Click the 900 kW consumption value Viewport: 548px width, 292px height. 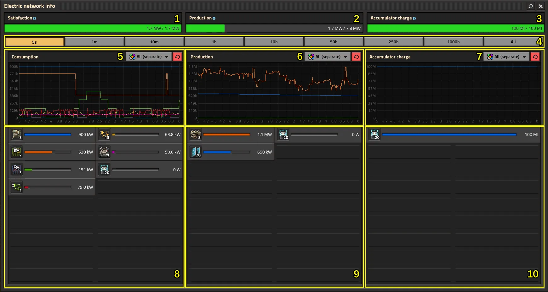point(86,134)
